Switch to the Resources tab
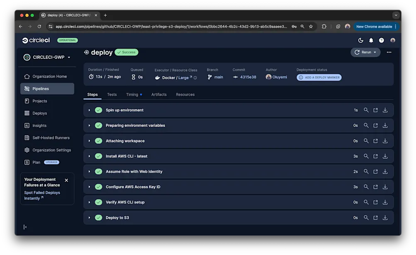The image size is (416, 255). click(185, 95)
